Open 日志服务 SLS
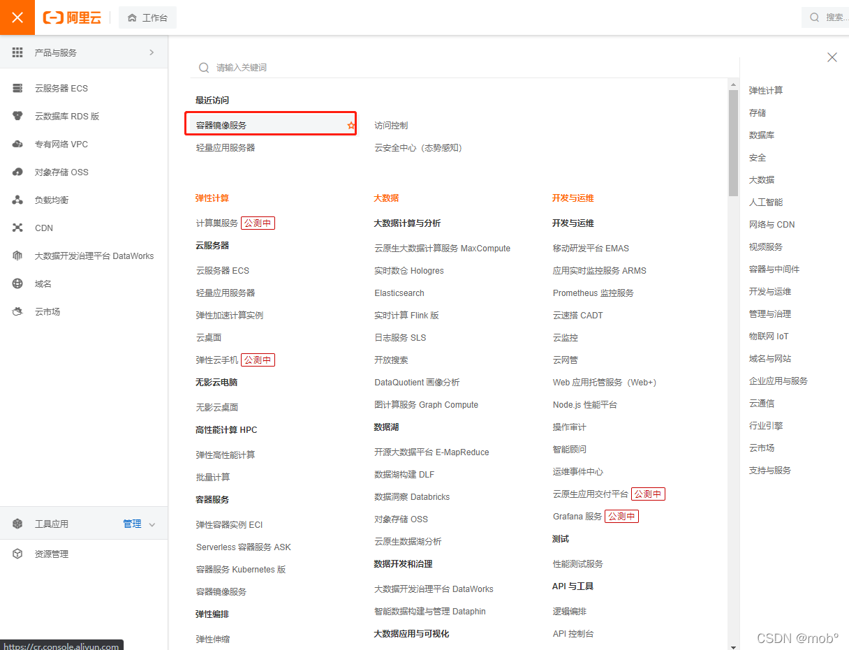This screenshot has height=650, width=849. 400,338
